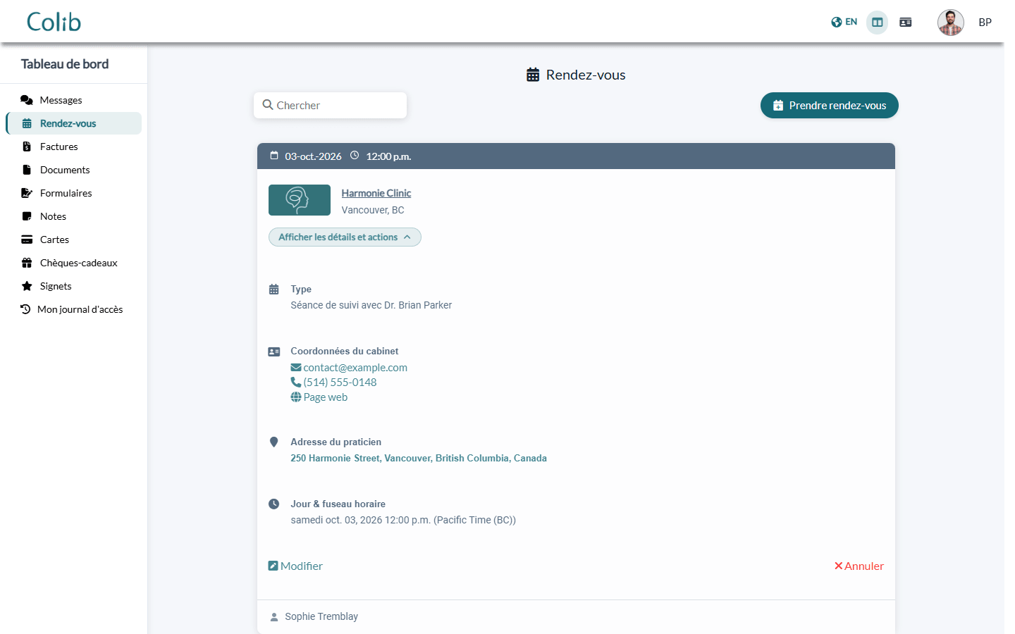Toggle the split panel layout icon
Screen dimensions: 1015x634
tap(877, 23)
